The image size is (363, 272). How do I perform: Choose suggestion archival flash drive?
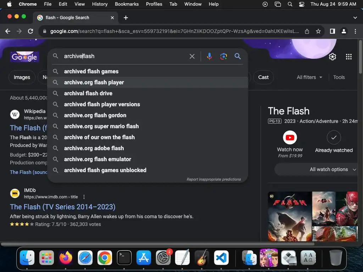point(148,93)
